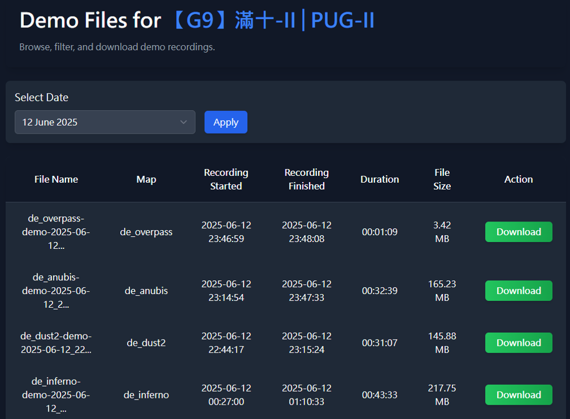Select file name de_inferno-demo-2025-06-12_...
This screenshot has height=419, width=570.
[56, 394]
